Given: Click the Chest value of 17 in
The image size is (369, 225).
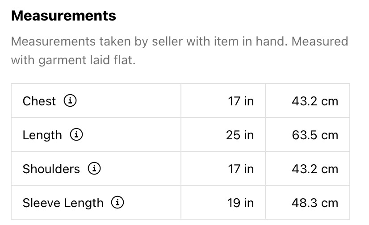Looking at the screenshot, I should [x=240, y=101].
